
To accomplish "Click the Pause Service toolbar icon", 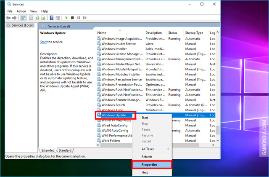I will (x=79, y=18).
